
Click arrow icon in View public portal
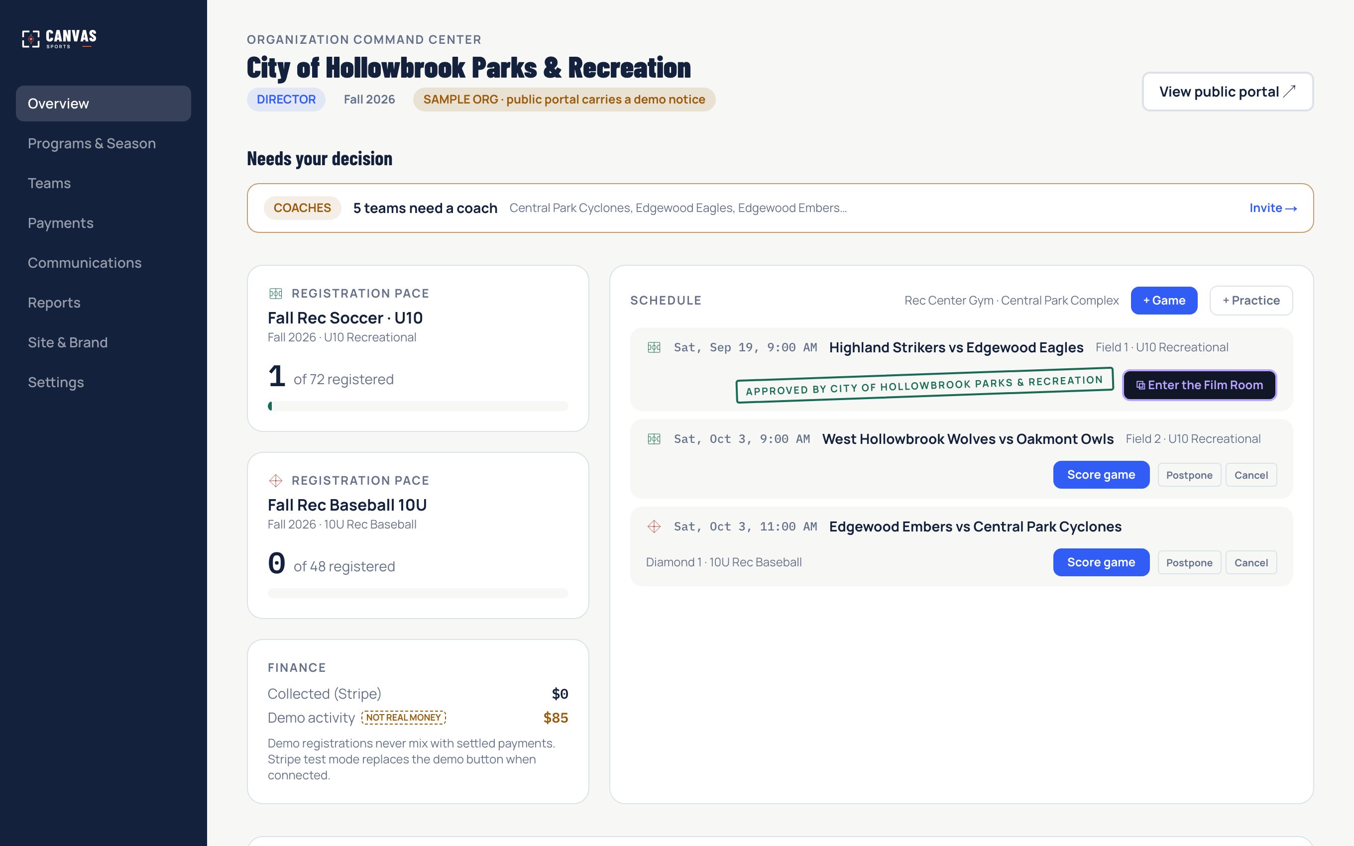(1290, 91)
